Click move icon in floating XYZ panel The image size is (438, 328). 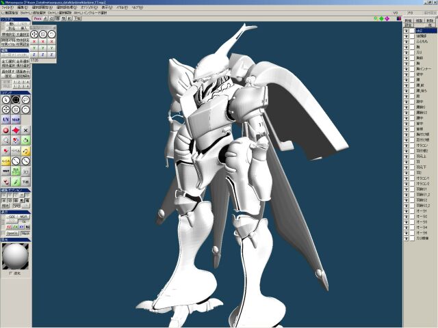pyautogui.click(x=34, y=34)
